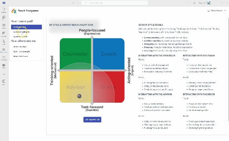229x141 pixels.
Task: Go back using the title bar arrow
Action: [x=73, y=3]
